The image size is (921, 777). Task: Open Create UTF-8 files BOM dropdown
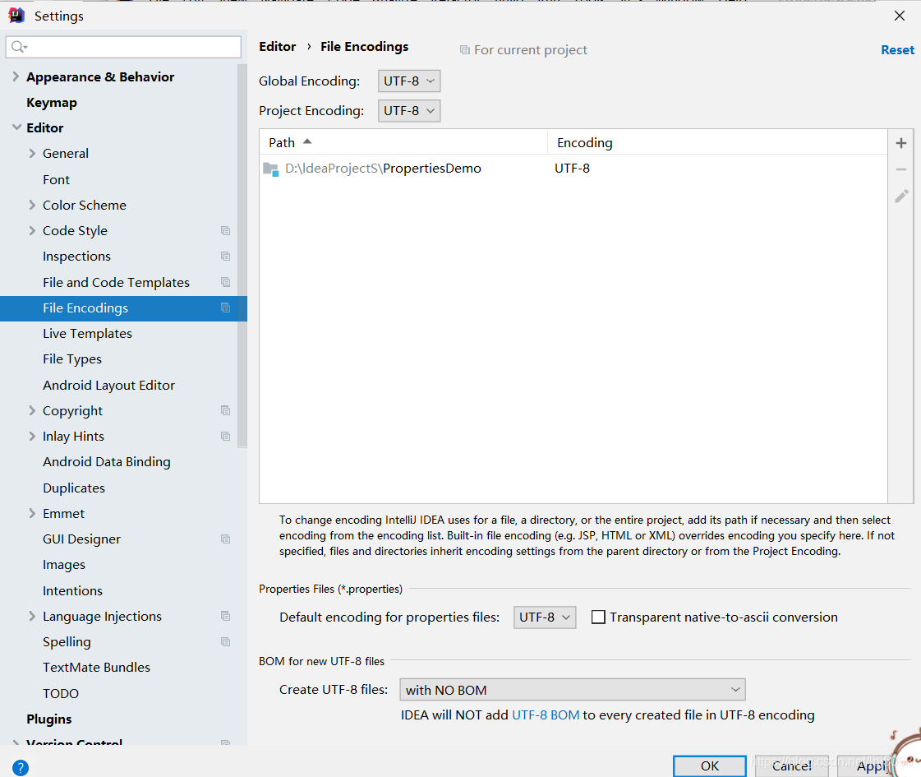[x=572, y=689]
